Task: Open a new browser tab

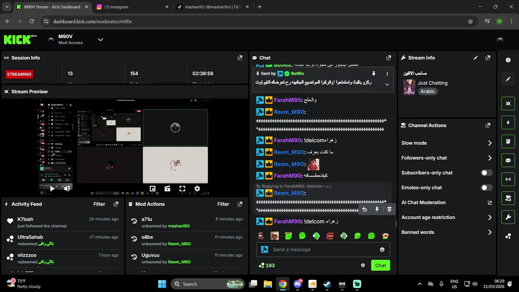Action: 259,7
